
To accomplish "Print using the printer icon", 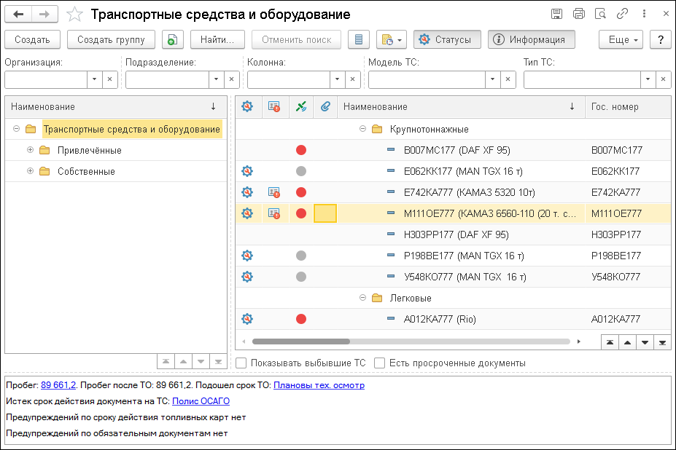I will coord(578,14).
